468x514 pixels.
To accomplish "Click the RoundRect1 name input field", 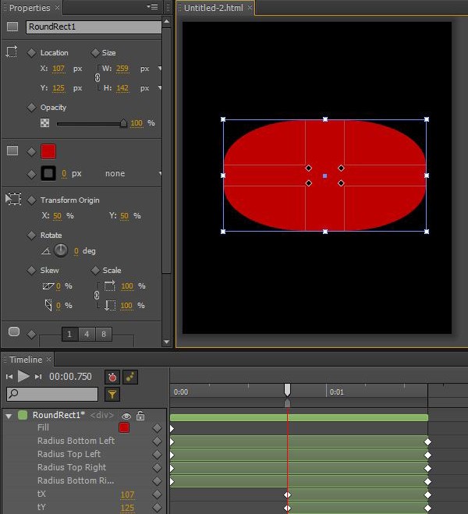I will 93,27.
